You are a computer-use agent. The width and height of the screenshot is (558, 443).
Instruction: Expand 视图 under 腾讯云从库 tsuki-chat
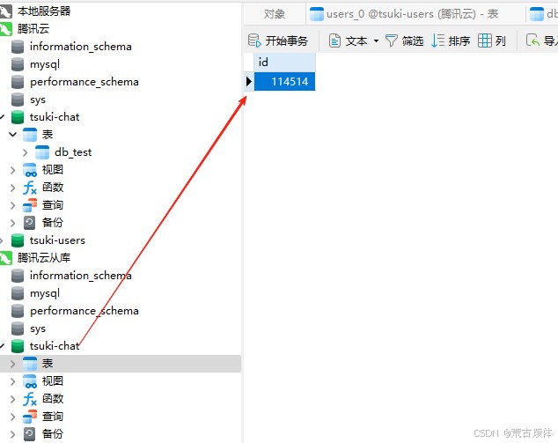[x=13, y=381]
